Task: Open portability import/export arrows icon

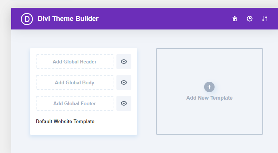Action: pyautogui.click(x=265, y=19)
